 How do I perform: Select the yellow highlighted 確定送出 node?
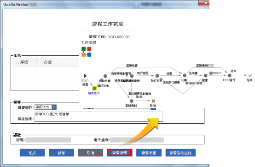(x=94, y=88)
